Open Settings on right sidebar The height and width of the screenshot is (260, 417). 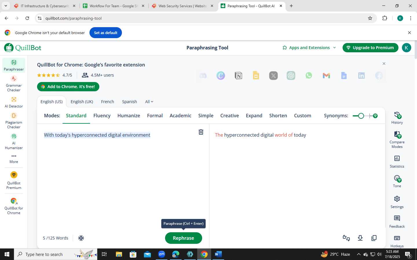397,202
